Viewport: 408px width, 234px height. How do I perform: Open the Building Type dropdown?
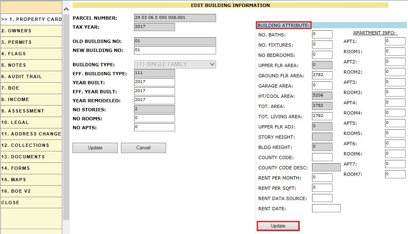point(175,64)
